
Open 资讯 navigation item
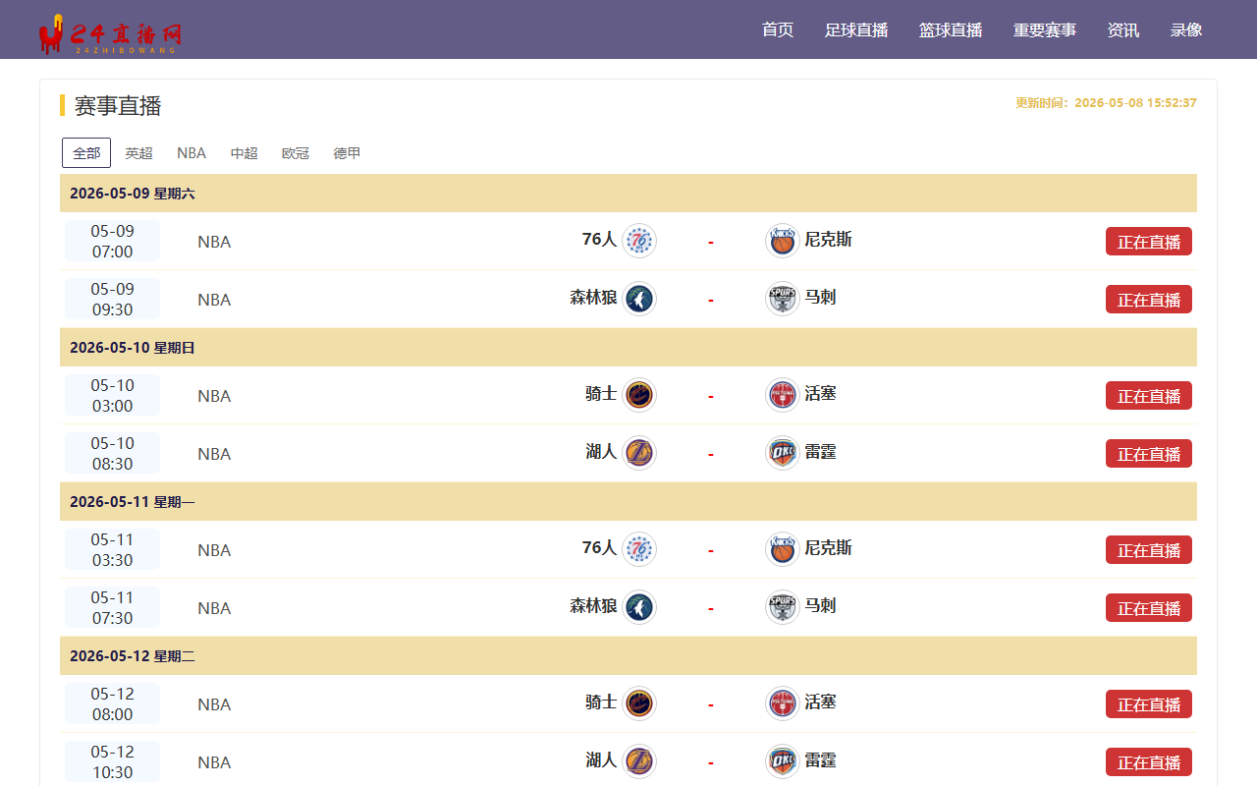(1123, 29)
